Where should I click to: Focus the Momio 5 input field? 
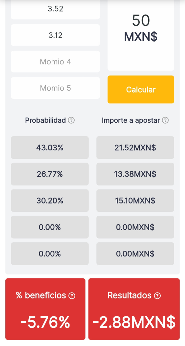55,88
